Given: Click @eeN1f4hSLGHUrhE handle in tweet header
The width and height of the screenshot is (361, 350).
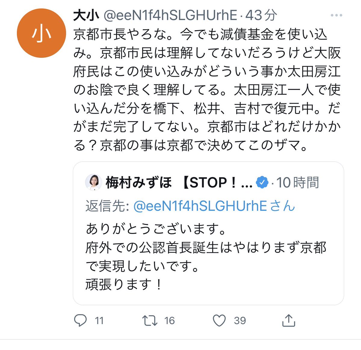Looking at the screenshot, I should (x=170, y=15).
